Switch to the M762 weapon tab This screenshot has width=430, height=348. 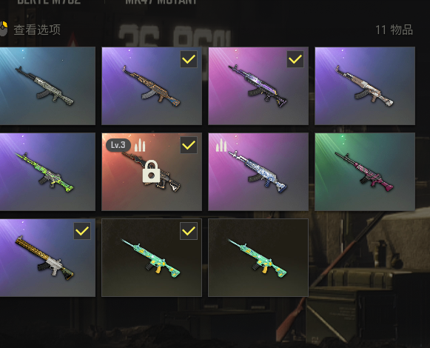[x=49, y=1]
